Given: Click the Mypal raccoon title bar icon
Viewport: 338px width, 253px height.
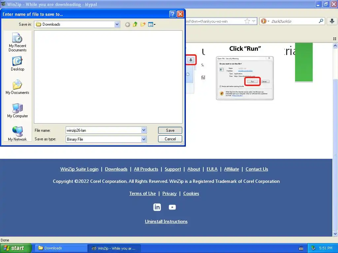Looking at the screenshot, I should (x=3, y=4).
